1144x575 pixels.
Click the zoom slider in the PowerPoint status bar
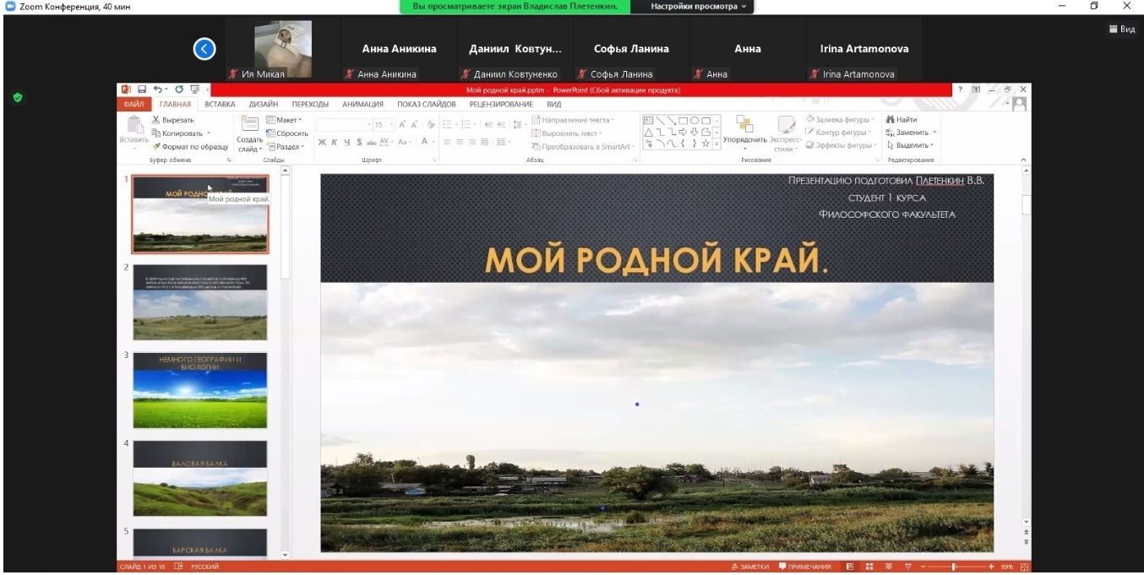pos(956,567)
